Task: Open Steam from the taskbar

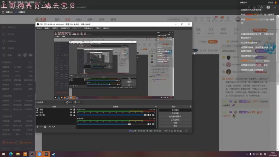Action: click(x=54, y=154)
